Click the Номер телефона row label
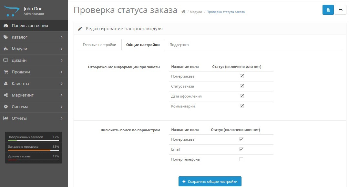Screen dimensions: 349x187 [x=185, y=159]
